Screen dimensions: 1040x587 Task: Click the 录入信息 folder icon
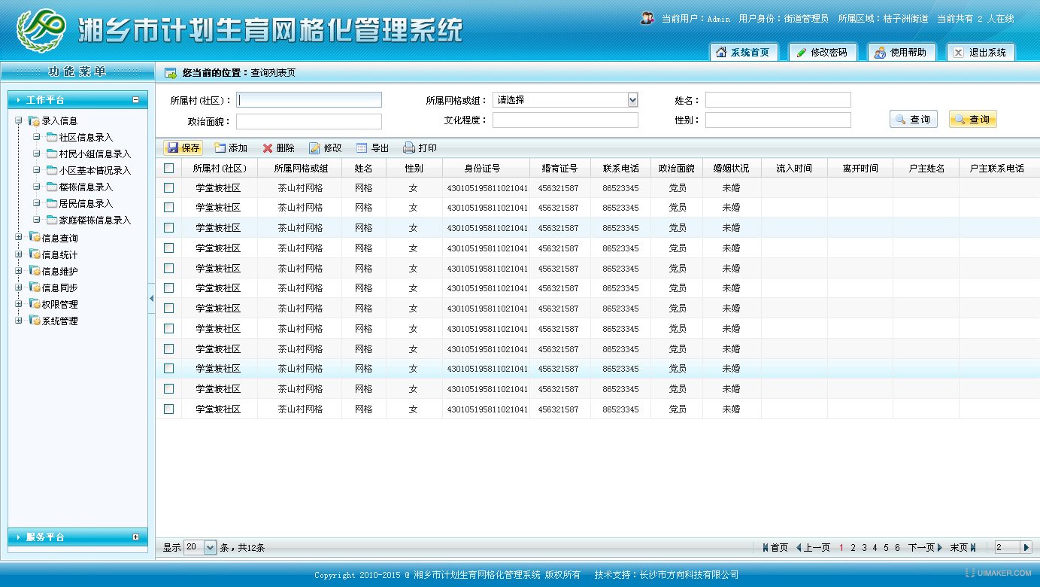coord(34,120)
